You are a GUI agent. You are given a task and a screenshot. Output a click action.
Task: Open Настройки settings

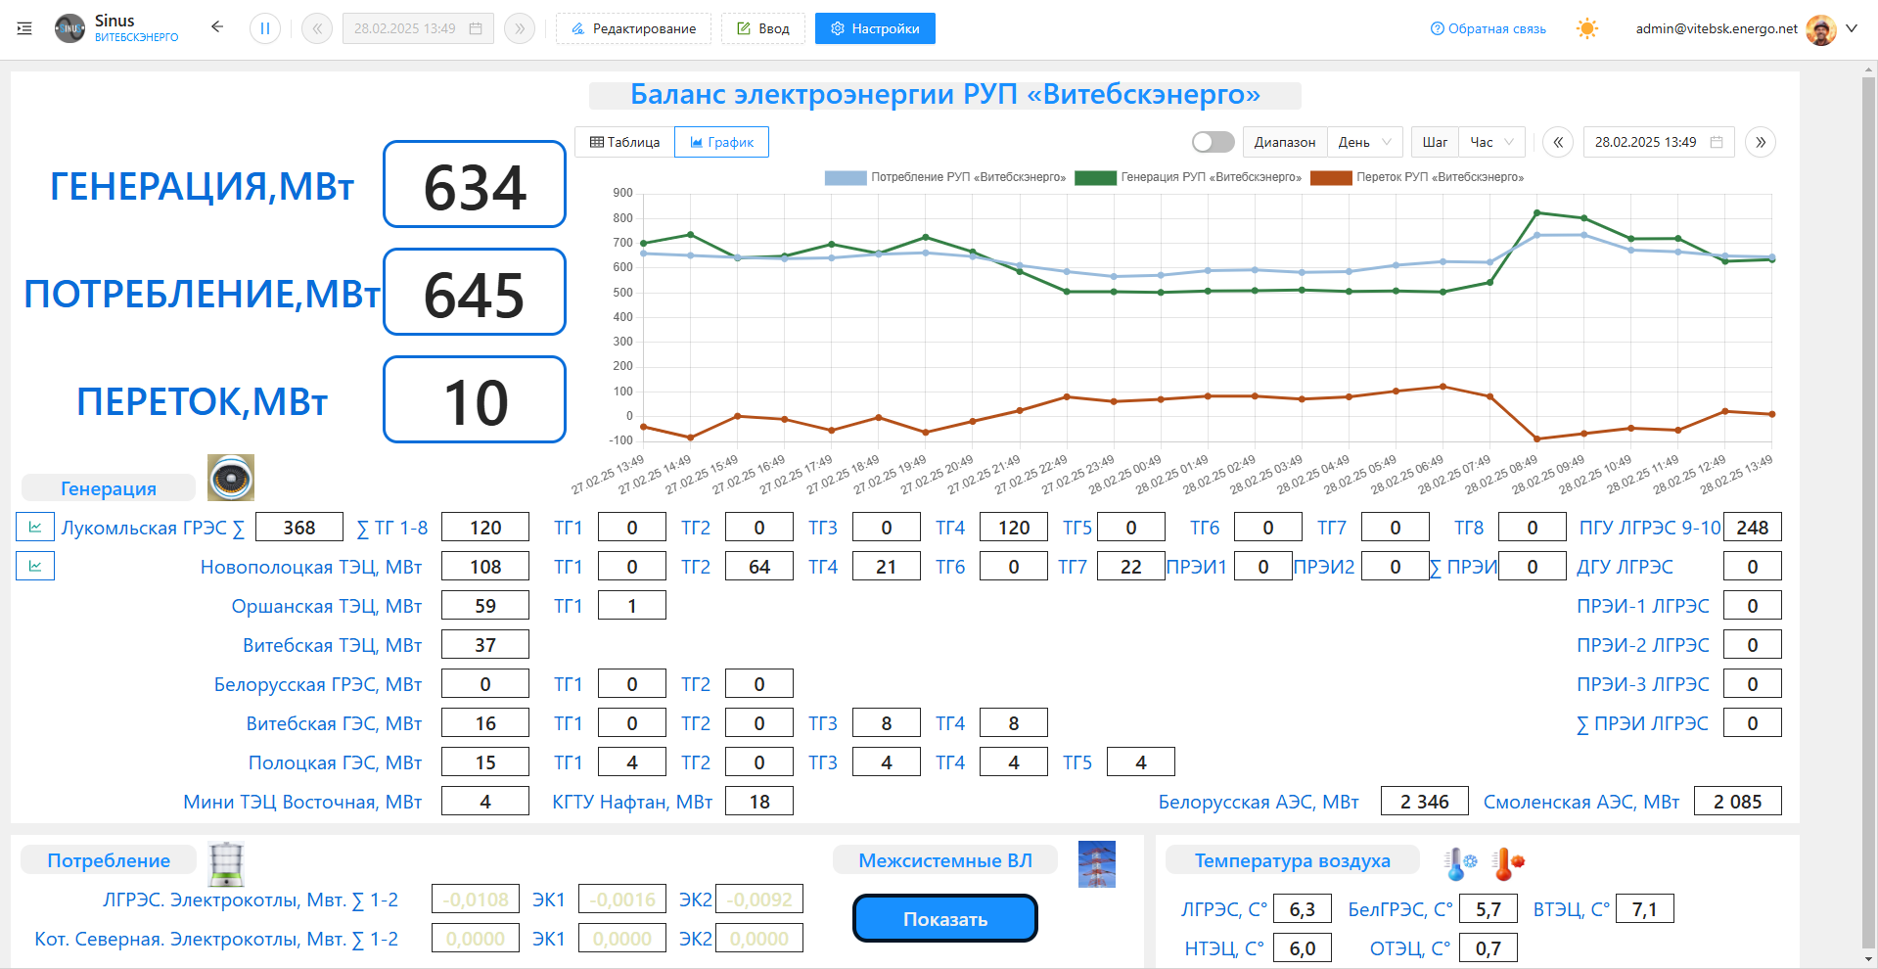pyautogui.click(x=875, y=28)
